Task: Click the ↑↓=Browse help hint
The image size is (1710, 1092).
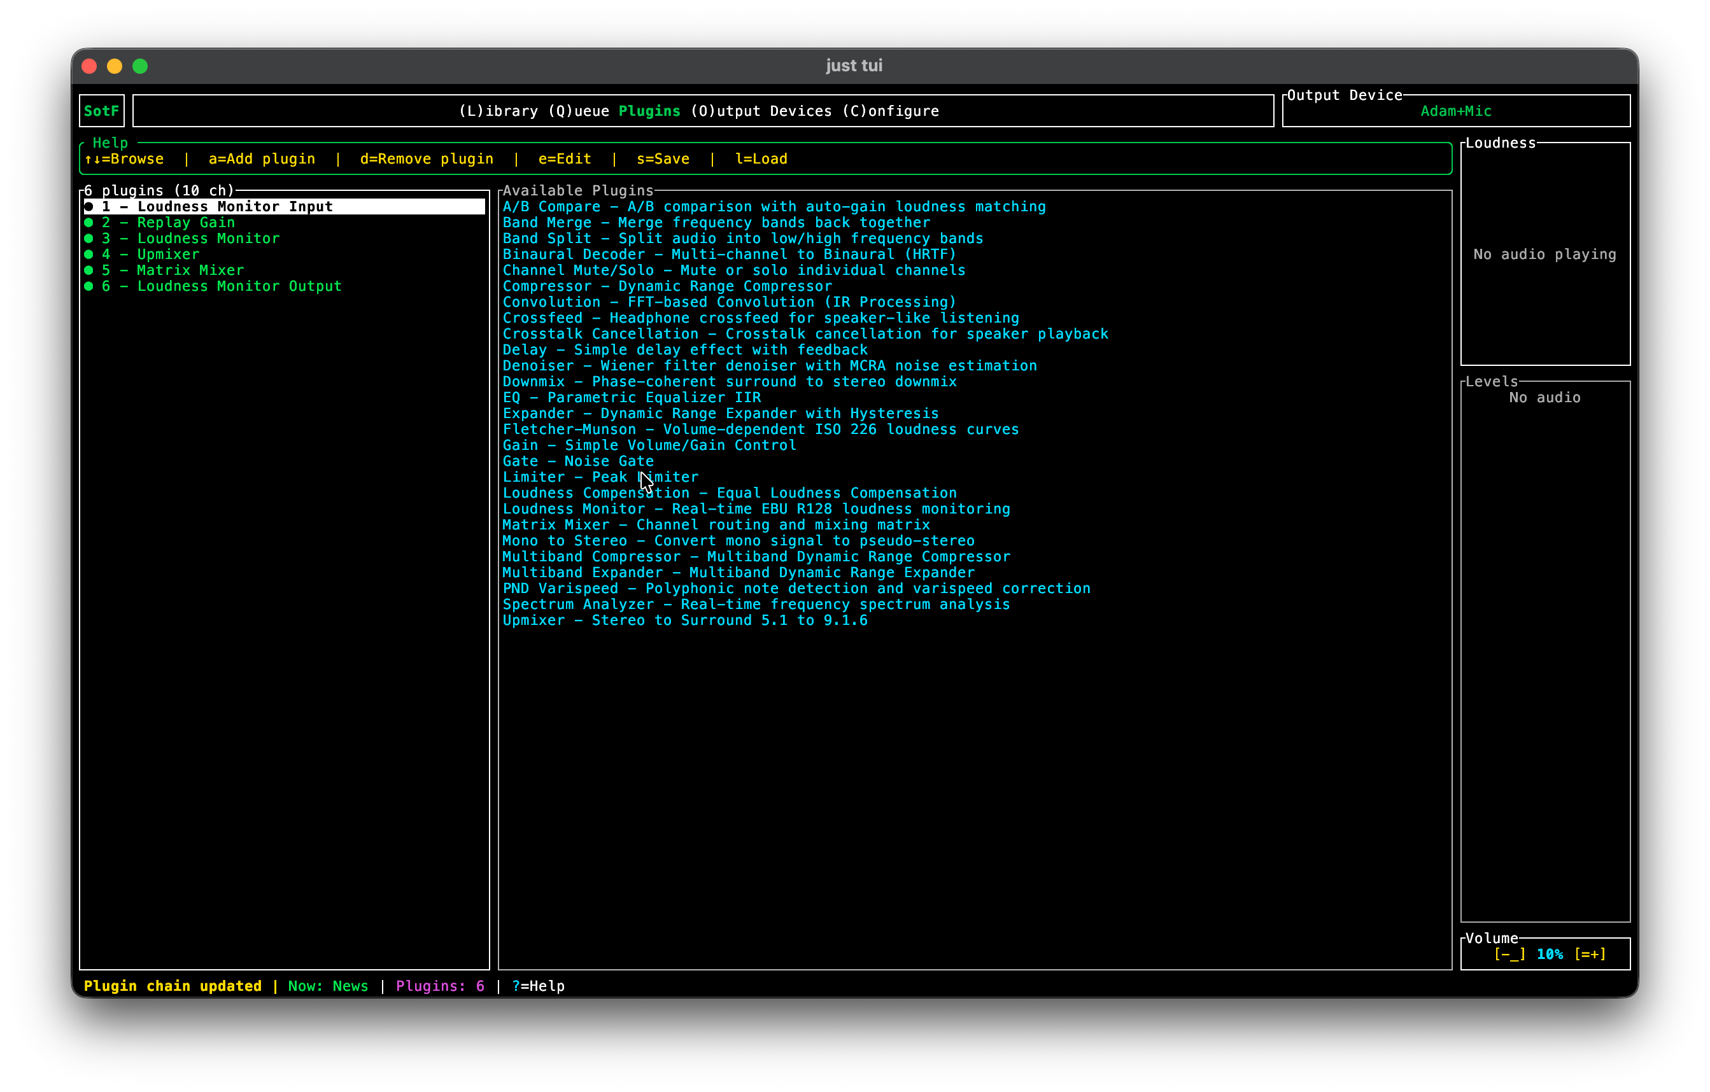Action: pyautogui.click(x=124, y=159)
